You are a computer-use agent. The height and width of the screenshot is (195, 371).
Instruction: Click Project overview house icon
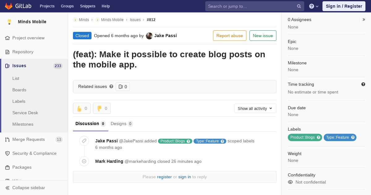7,38
